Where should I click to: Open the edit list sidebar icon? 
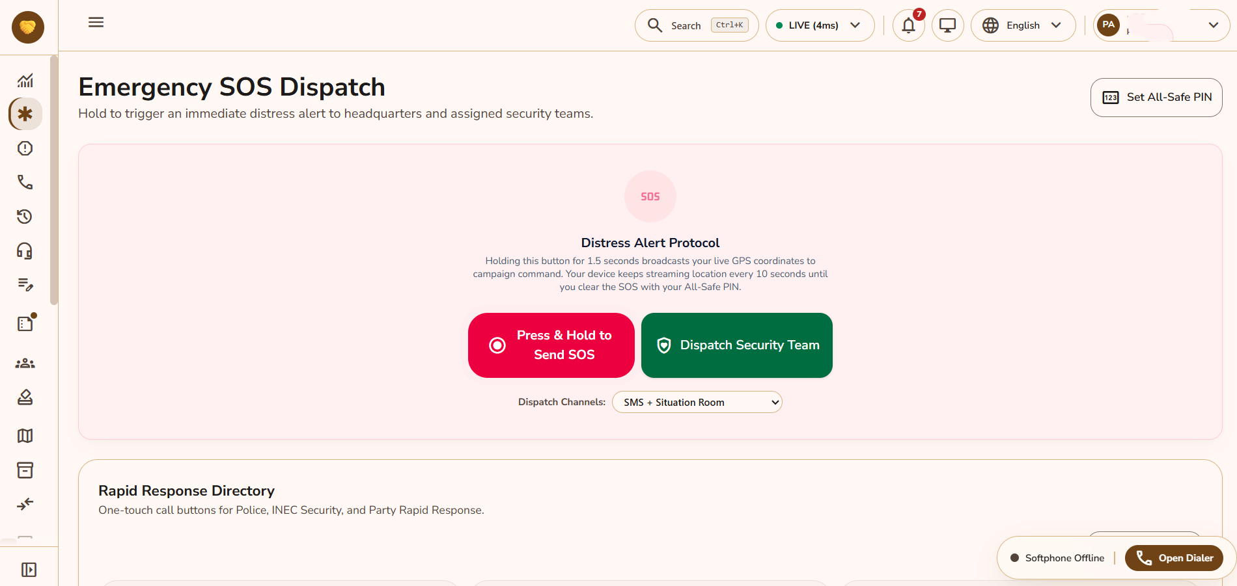coord(25,285)
